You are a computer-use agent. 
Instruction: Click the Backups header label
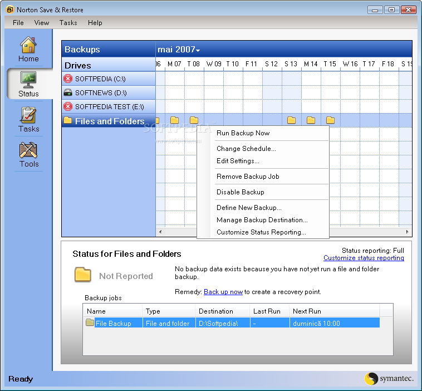82,50
